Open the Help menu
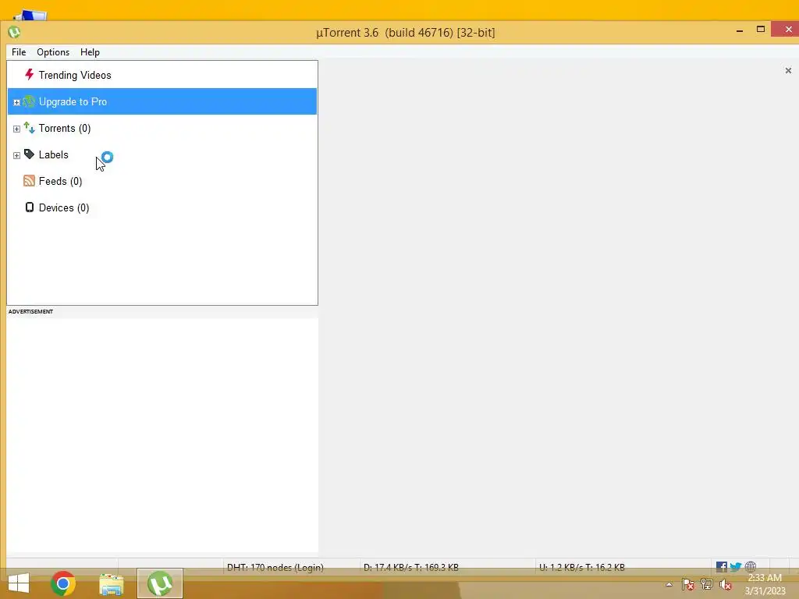 pos(90,52)
